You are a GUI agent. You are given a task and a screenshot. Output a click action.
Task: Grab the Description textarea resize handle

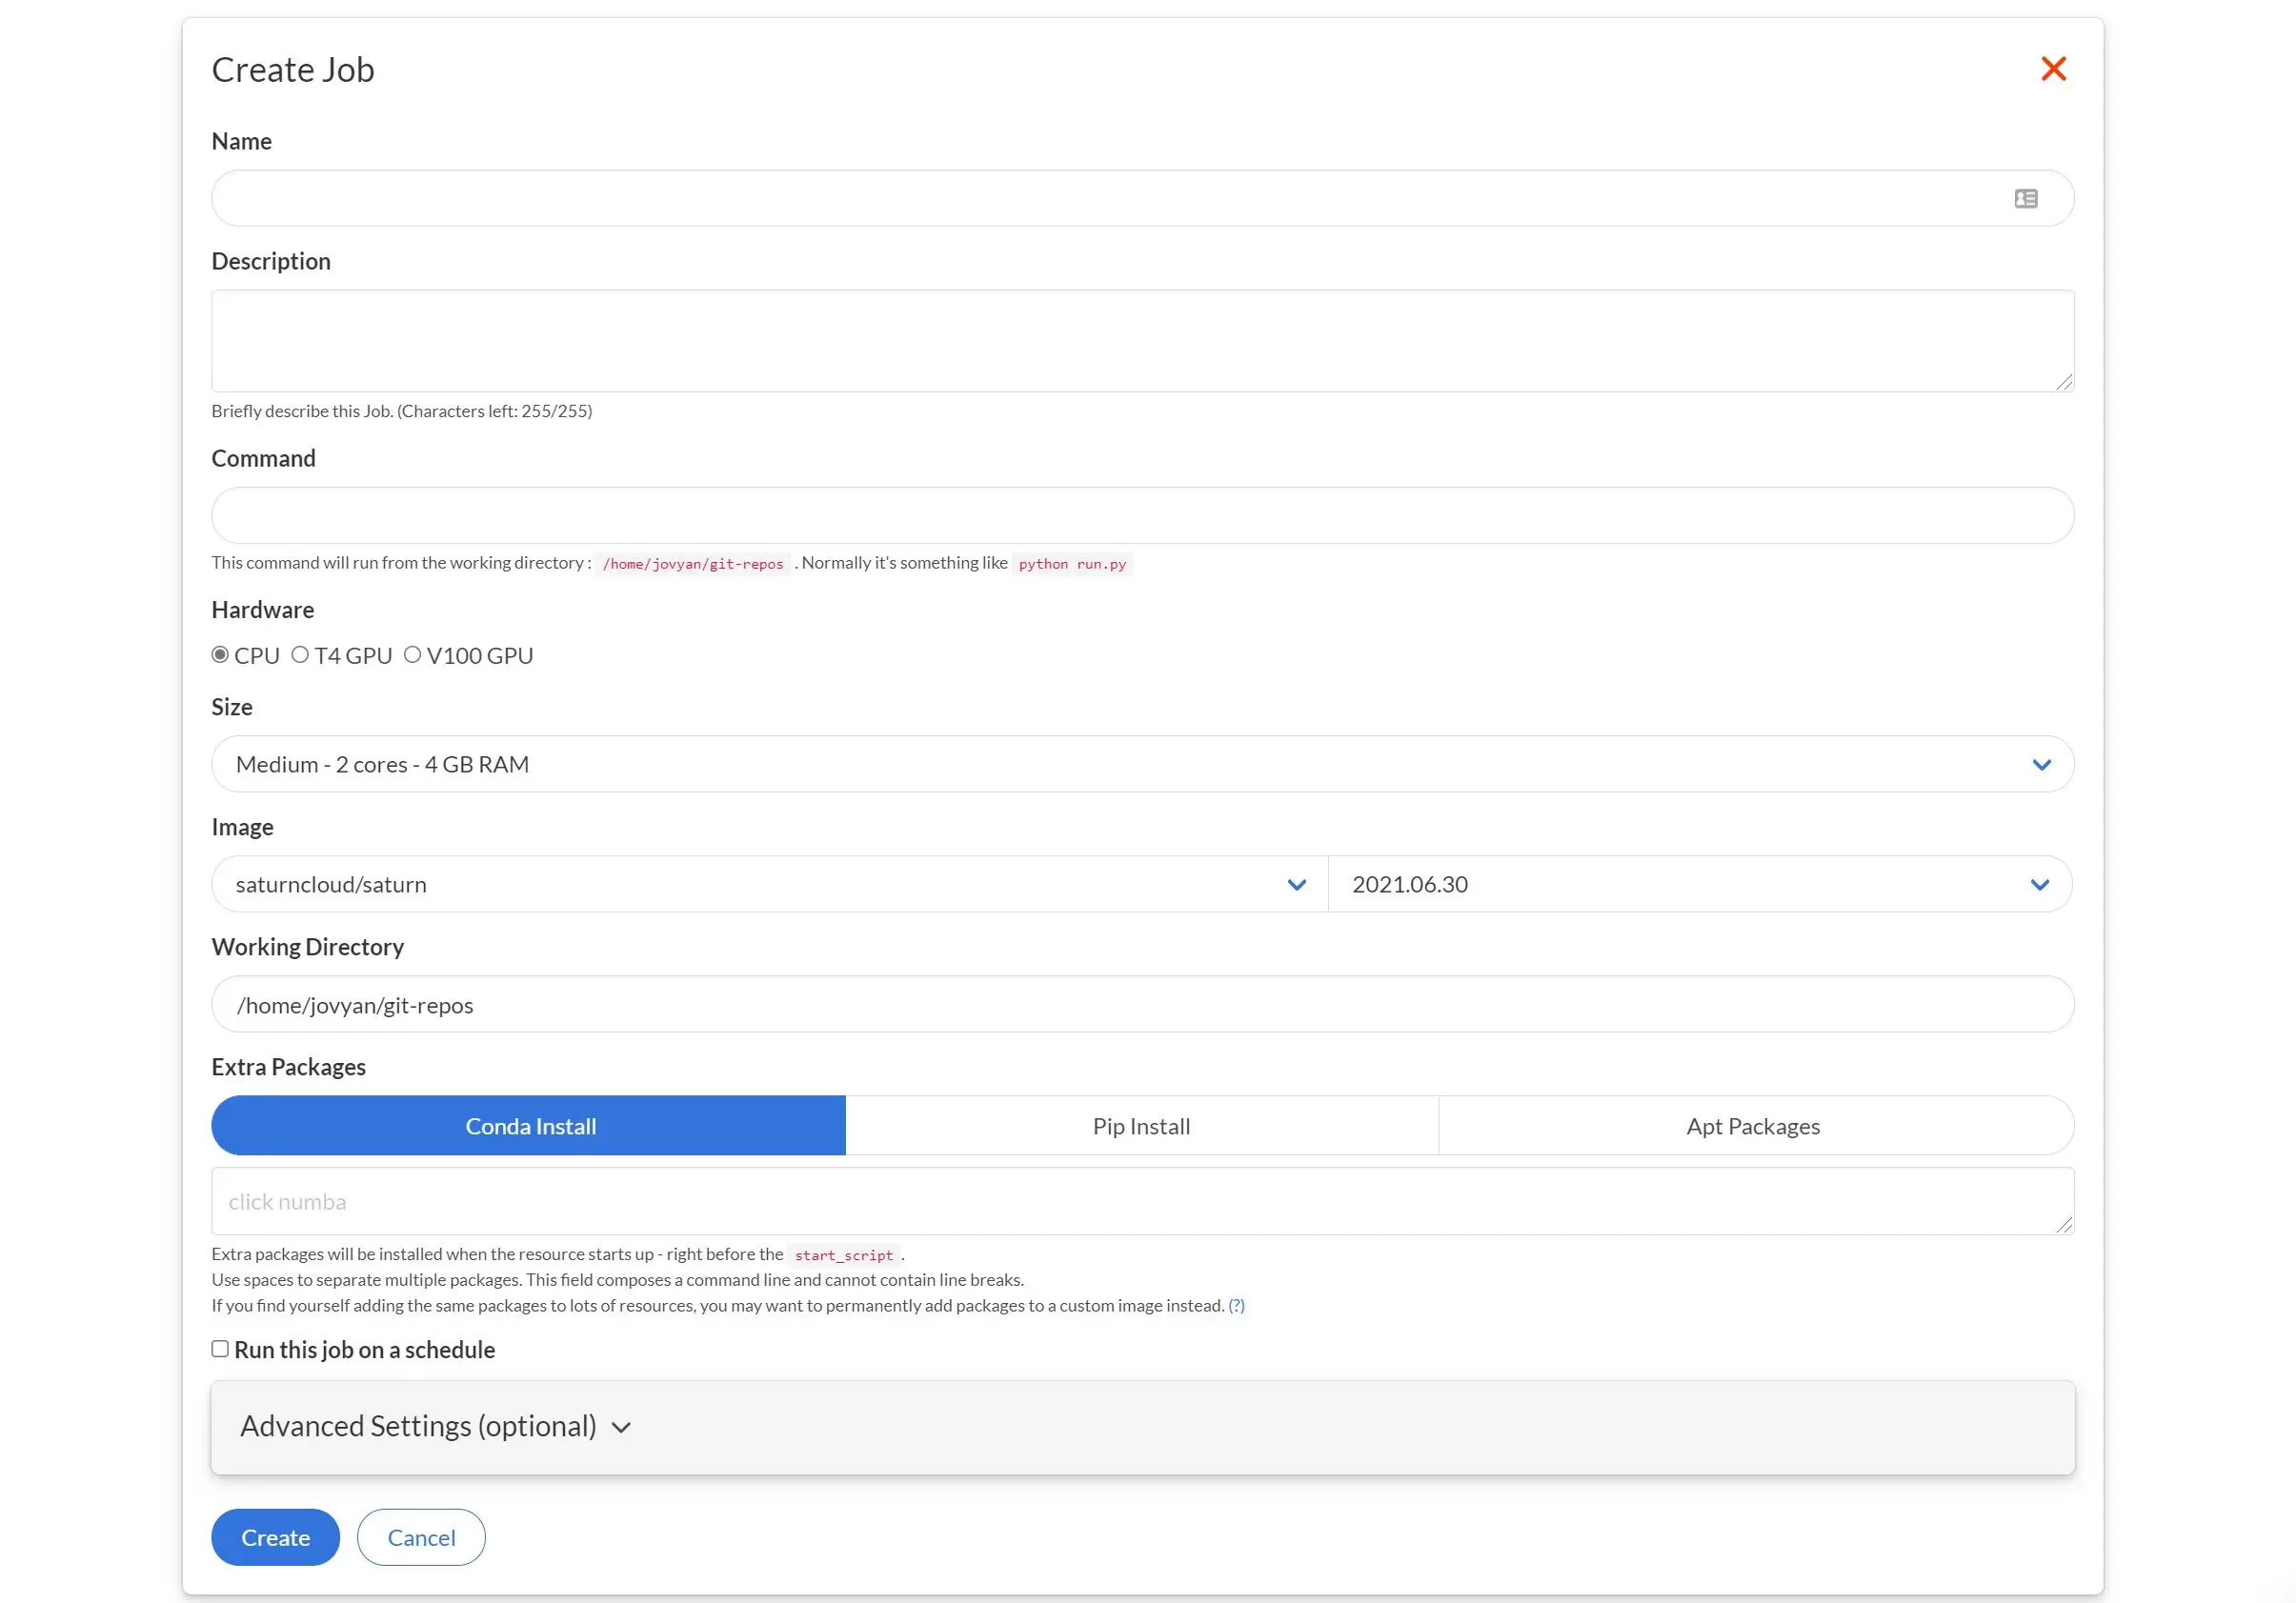[x=2064, y=382]
